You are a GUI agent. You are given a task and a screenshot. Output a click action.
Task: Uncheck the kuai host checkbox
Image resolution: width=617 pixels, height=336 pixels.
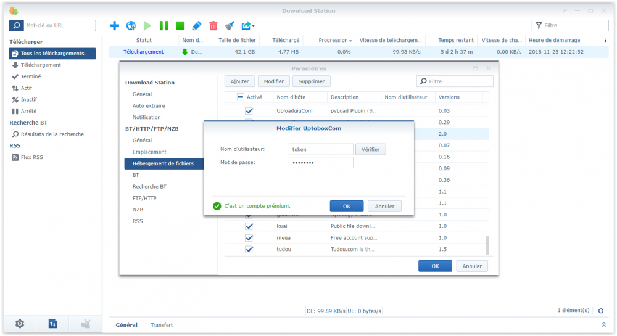click(x=249, y=226)
